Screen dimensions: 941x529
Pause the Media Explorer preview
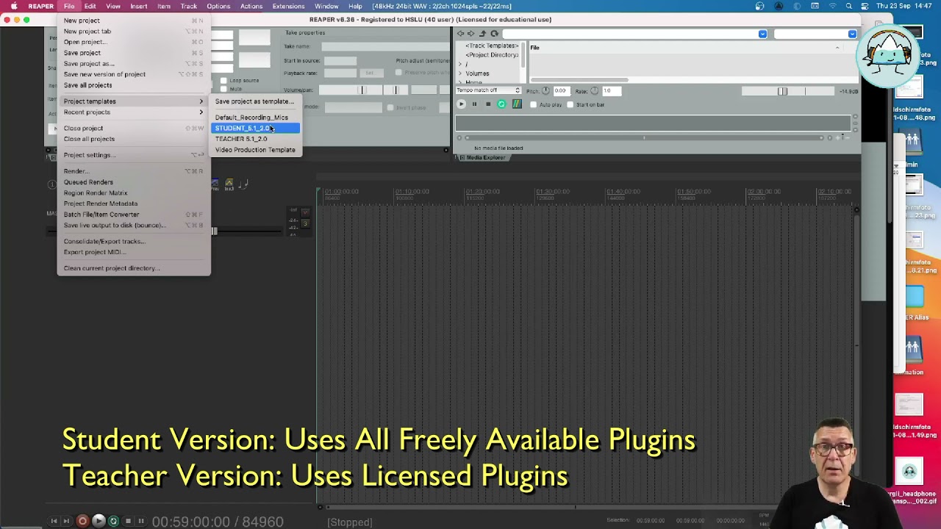[474, 104]
